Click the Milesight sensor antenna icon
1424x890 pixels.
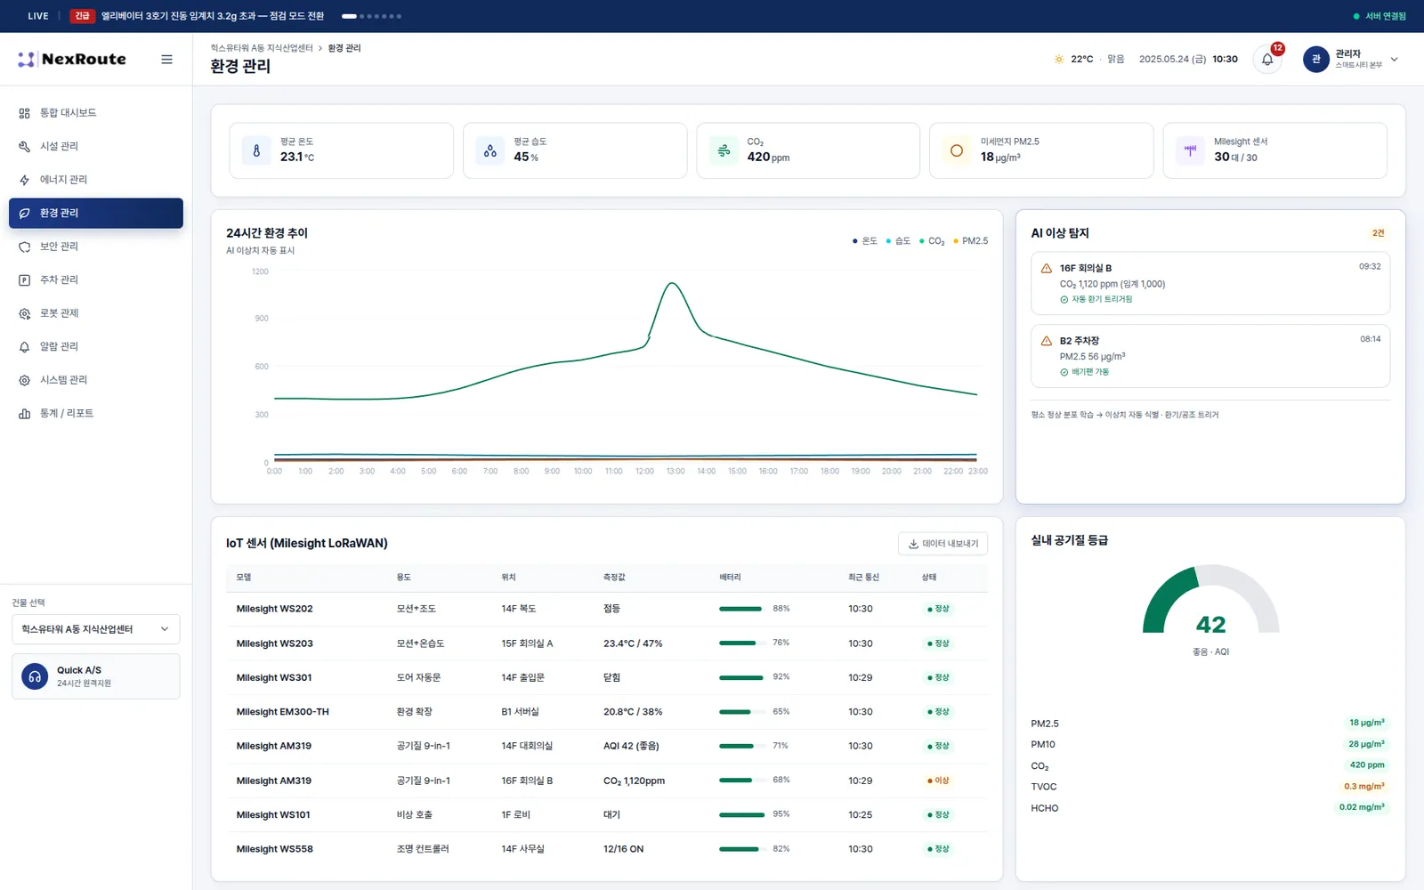tap(1190, 150)
